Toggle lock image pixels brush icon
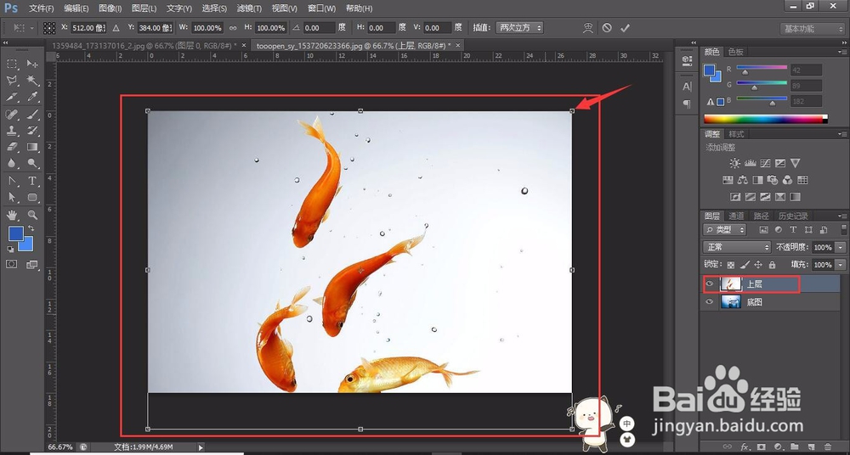This screenshot has height=455, width=850. click(745, 265)
